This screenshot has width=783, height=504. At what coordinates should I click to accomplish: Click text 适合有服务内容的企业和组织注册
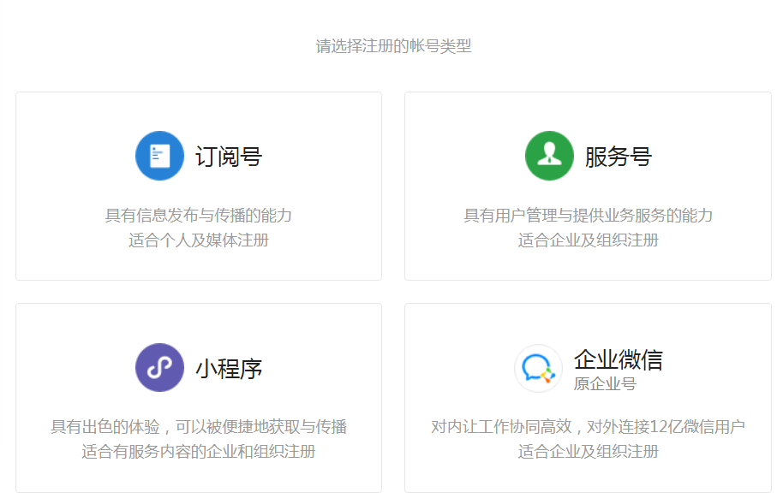point(198,452)
